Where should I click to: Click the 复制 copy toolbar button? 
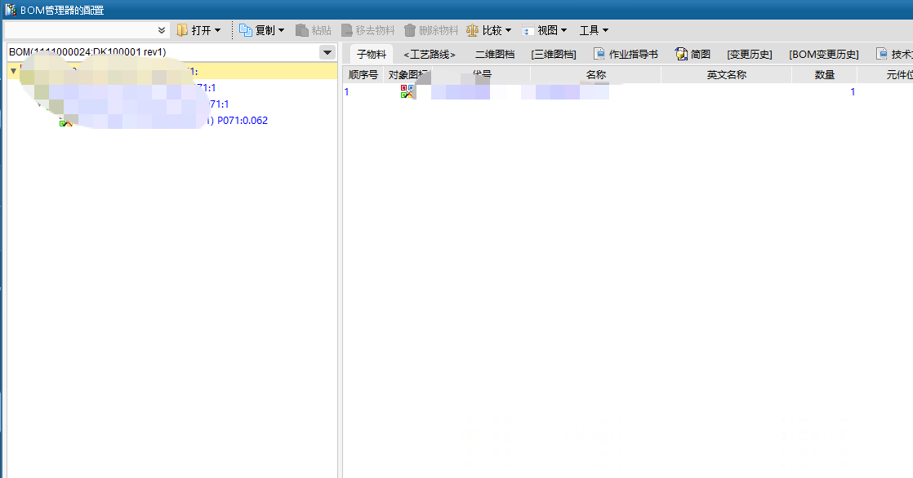pyautogui.click(x=261, y=30)
